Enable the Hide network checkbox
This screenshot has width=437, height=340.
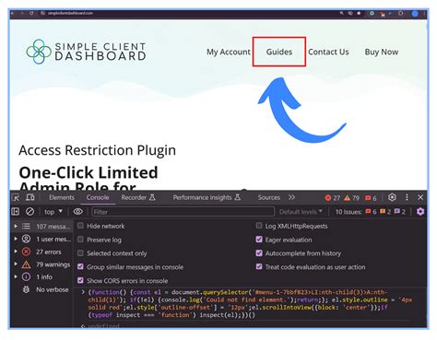(x=80, y=226)
